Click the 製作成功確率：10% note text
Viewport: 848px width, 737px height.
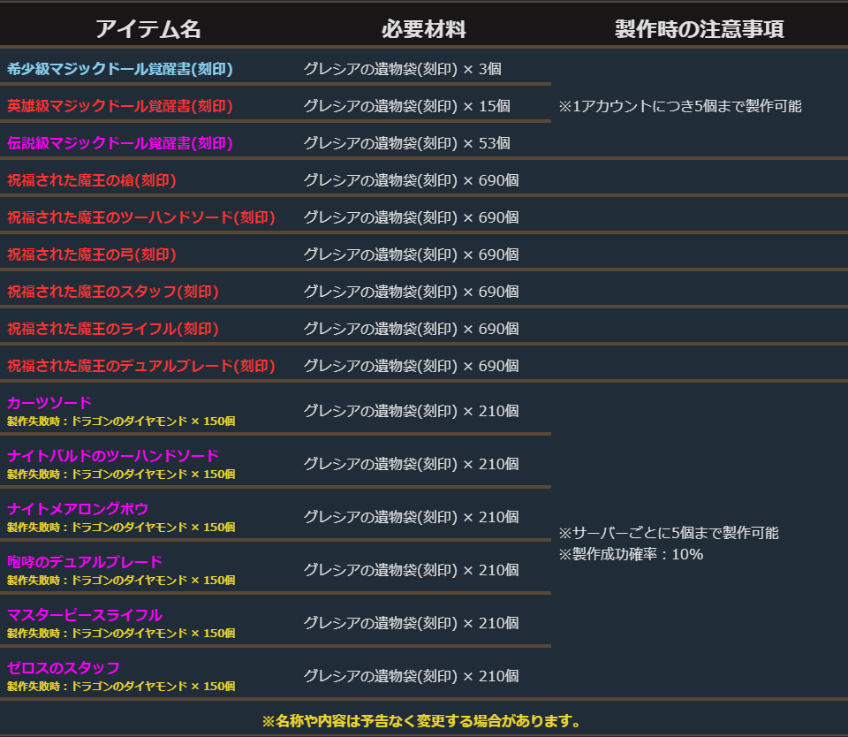(631, 555)
